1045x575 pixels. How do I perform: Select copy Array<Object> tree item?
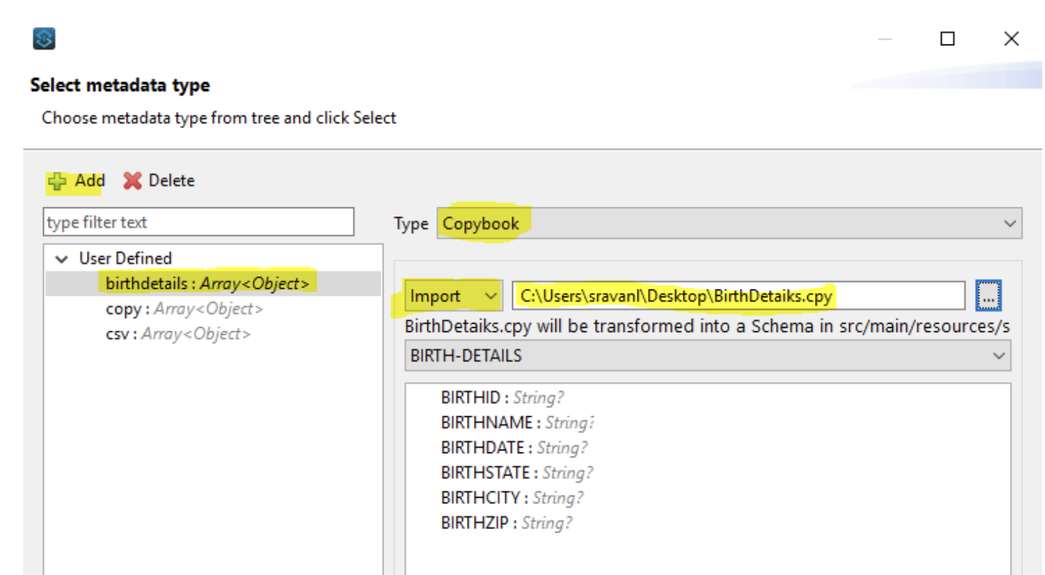tap(184, 309)
